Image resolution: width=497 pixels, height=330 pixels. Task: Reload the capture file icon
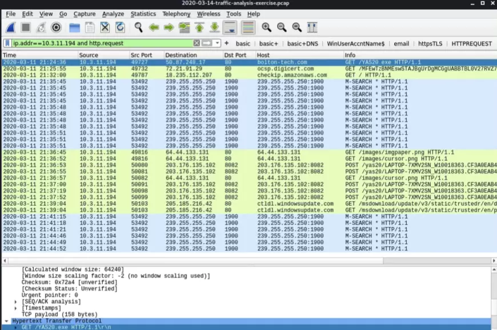coord(121,27)
